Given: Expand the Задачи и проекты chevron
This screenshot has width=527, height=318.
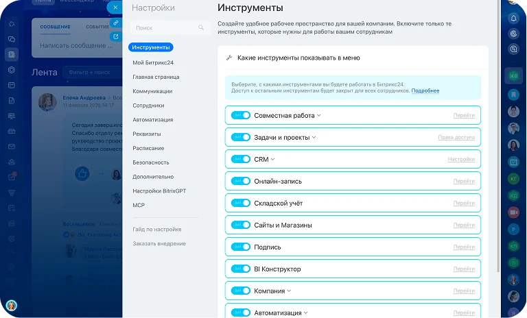Looking at the screenshot, I should (x=314, y=137).
